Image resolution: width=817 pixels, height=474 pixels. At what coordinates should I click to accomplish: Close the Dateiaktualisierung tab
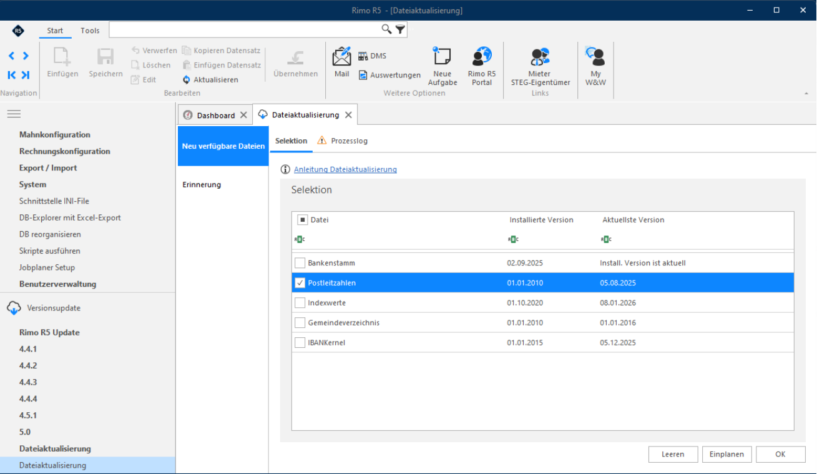click(x=348, y=115)
